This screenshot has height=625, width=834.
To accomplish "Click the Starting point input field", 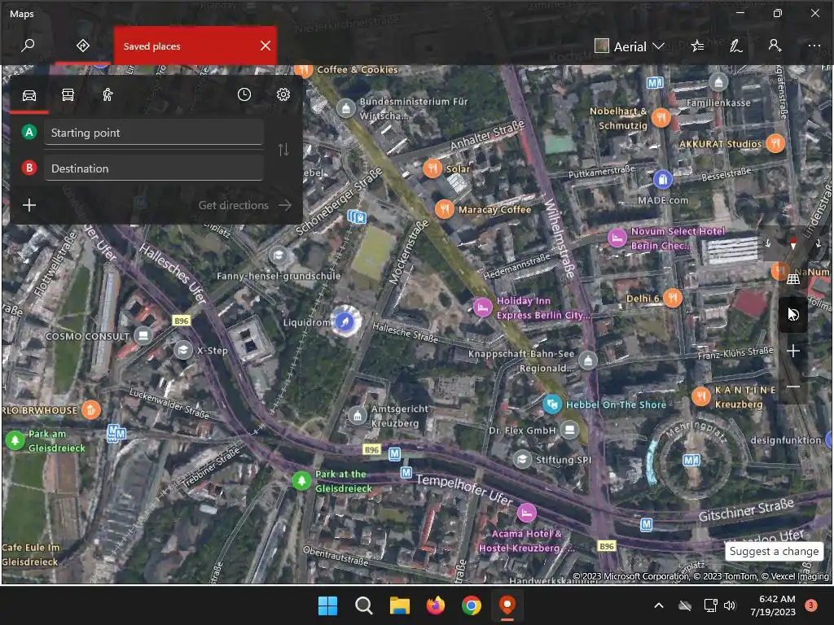I will click(x=154, y=133).
